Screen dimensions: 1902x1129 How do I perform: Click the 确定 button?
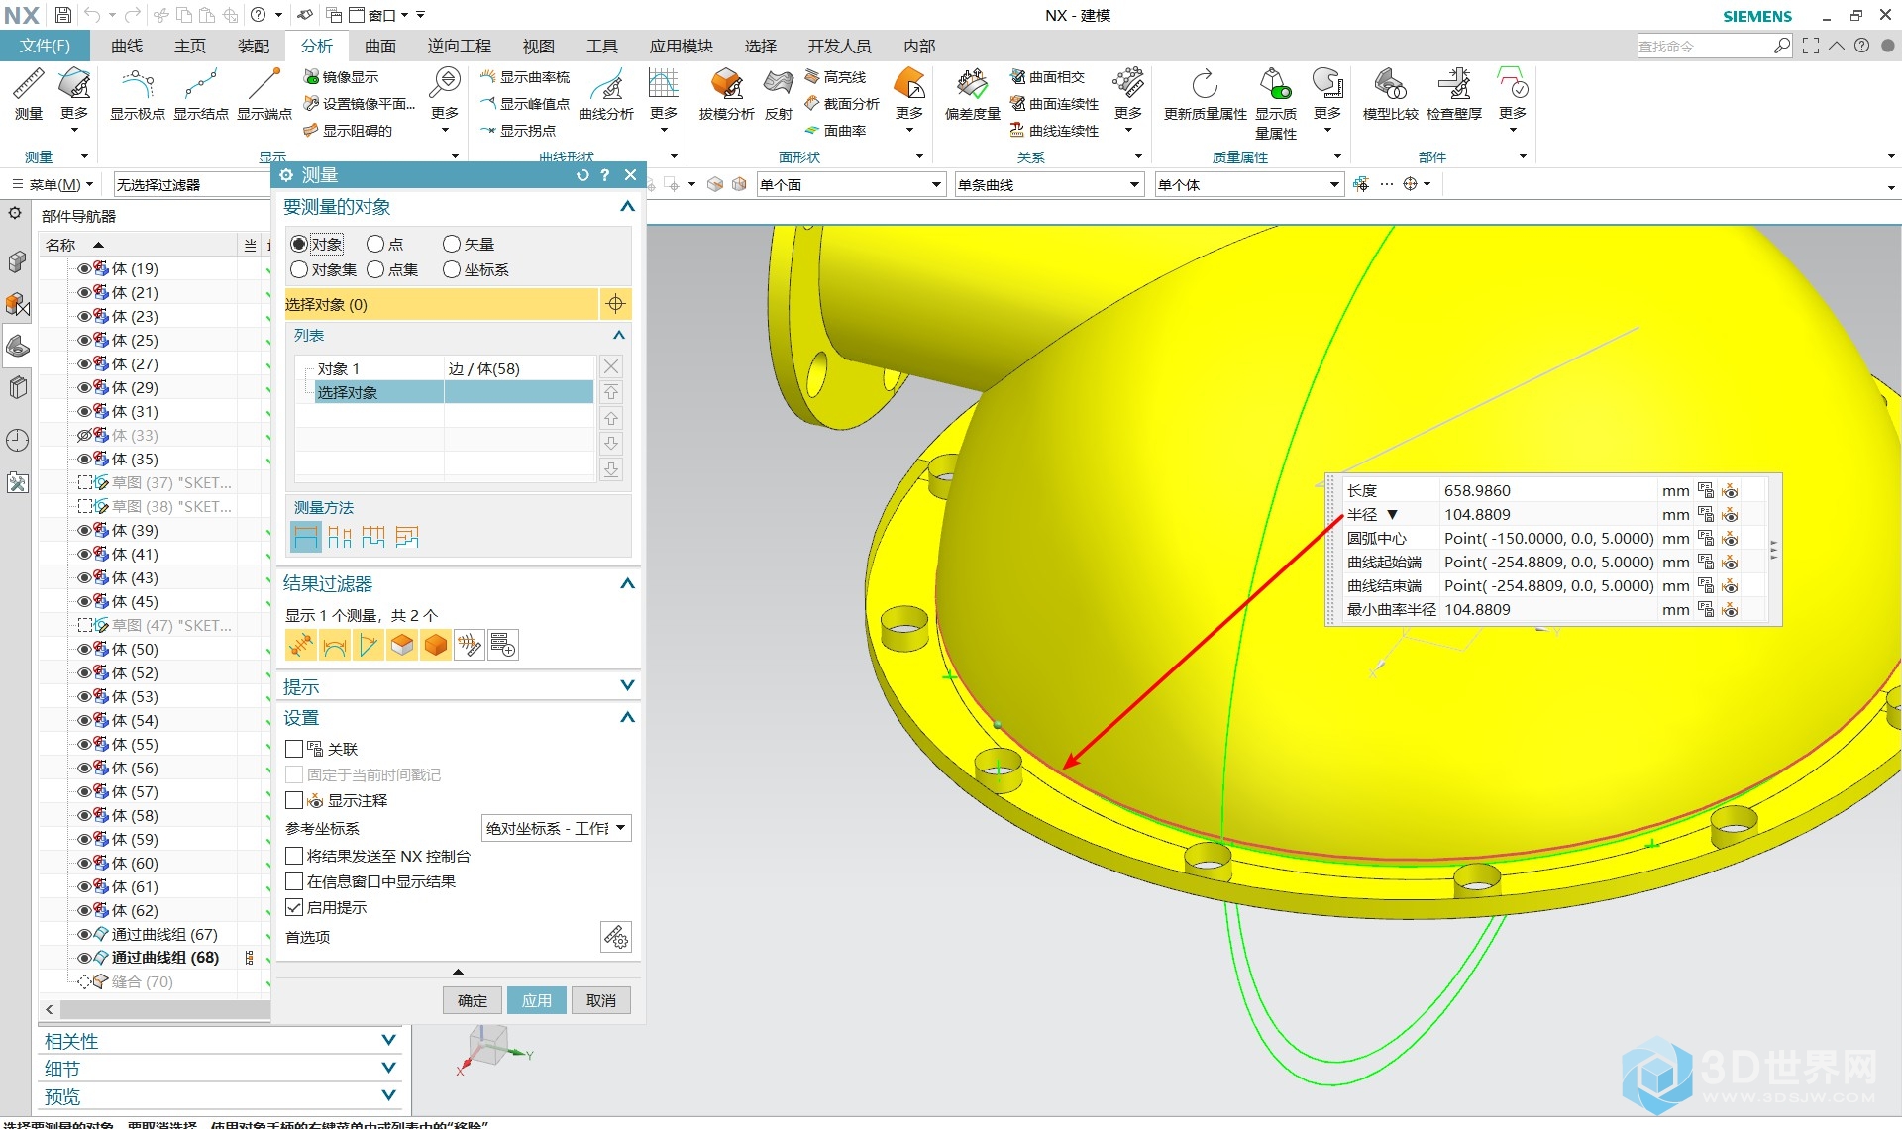pos(473,1000)
